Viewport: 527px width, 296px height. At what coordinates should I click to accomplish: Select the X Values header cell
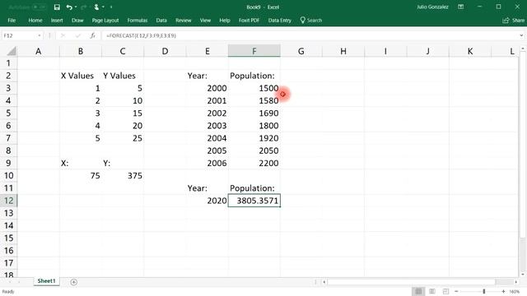click(x=81, y=76)
